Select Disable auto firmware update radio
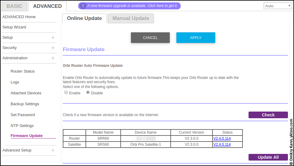294x166 pixels. [x=88, y=92]
